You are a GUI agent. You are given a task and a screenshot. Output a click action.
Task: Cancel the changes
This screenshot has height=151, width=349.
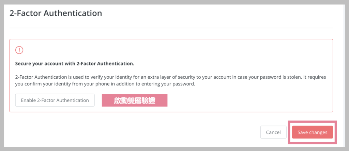click(x=273, y=132)
